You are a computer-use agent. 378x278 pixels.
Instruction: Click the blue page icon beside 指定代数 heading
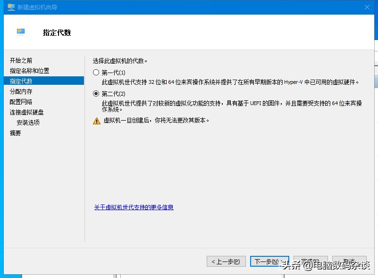(x=20, y=31)
